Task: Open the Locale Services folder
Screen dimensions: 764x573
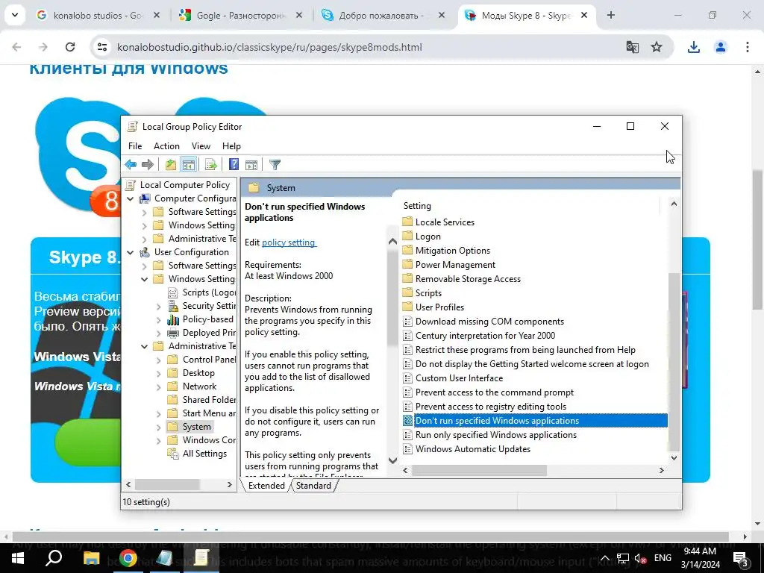Action: [445, 222]
